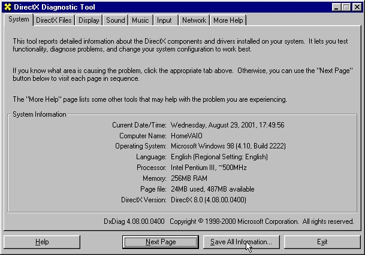This screenshot has height=255, width=365.
Task: Click the 'Page file:' label
Action: [x=153, y=189]
